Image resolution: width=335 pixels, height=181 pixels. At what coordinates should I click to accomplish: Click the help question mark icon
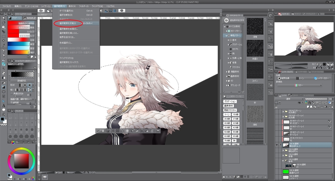[x=121, y=11]
